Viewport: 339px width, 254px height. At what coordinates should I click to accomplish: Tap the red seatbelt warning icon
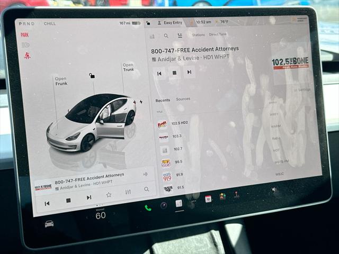(x=27, y=56)
